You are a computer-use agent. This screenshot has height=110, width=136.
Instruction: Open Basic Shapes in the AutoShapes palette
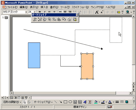click(x=44, y=19)
